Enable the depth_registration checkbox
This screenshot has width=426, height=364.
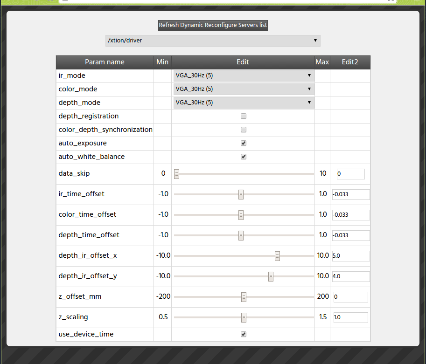coord(244,116)
